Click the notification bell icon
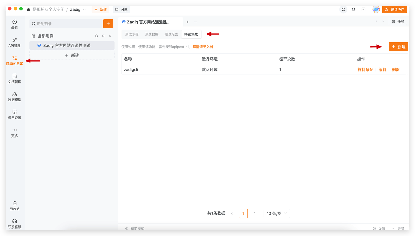The image size is (415, 236). pos(353,10)
